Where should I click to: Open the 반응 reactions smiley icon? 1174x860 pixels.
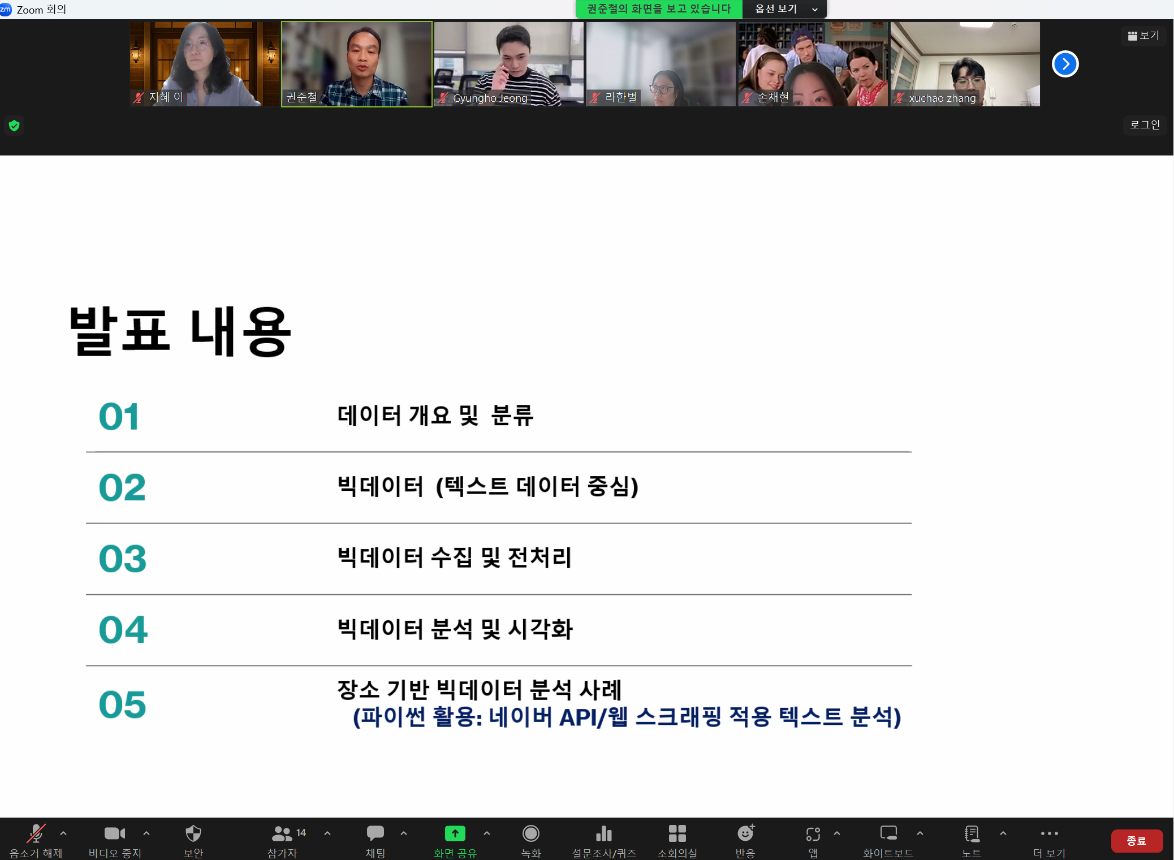pos(745,833)
